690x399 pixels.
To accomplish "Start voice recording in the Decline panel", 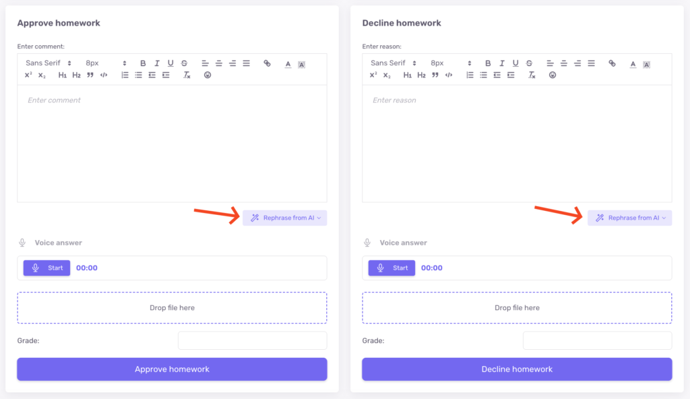I will [x=391, y=268].
